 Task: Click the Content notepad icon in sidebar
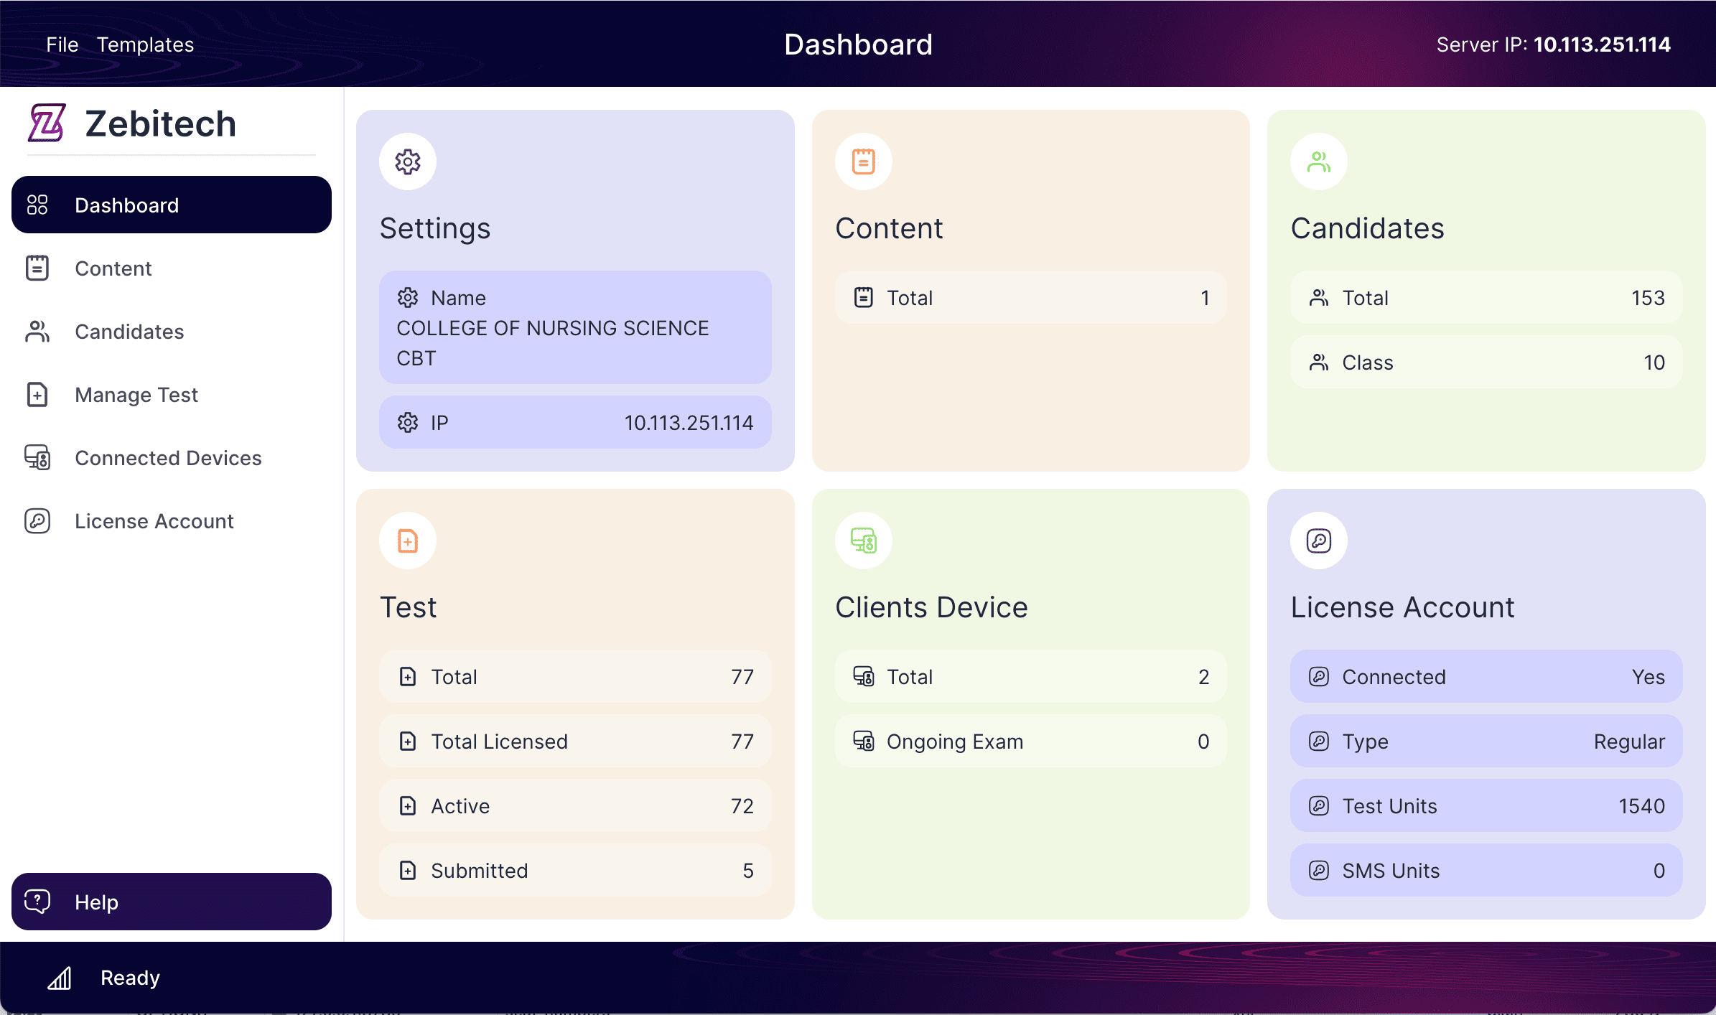(37, 268)
